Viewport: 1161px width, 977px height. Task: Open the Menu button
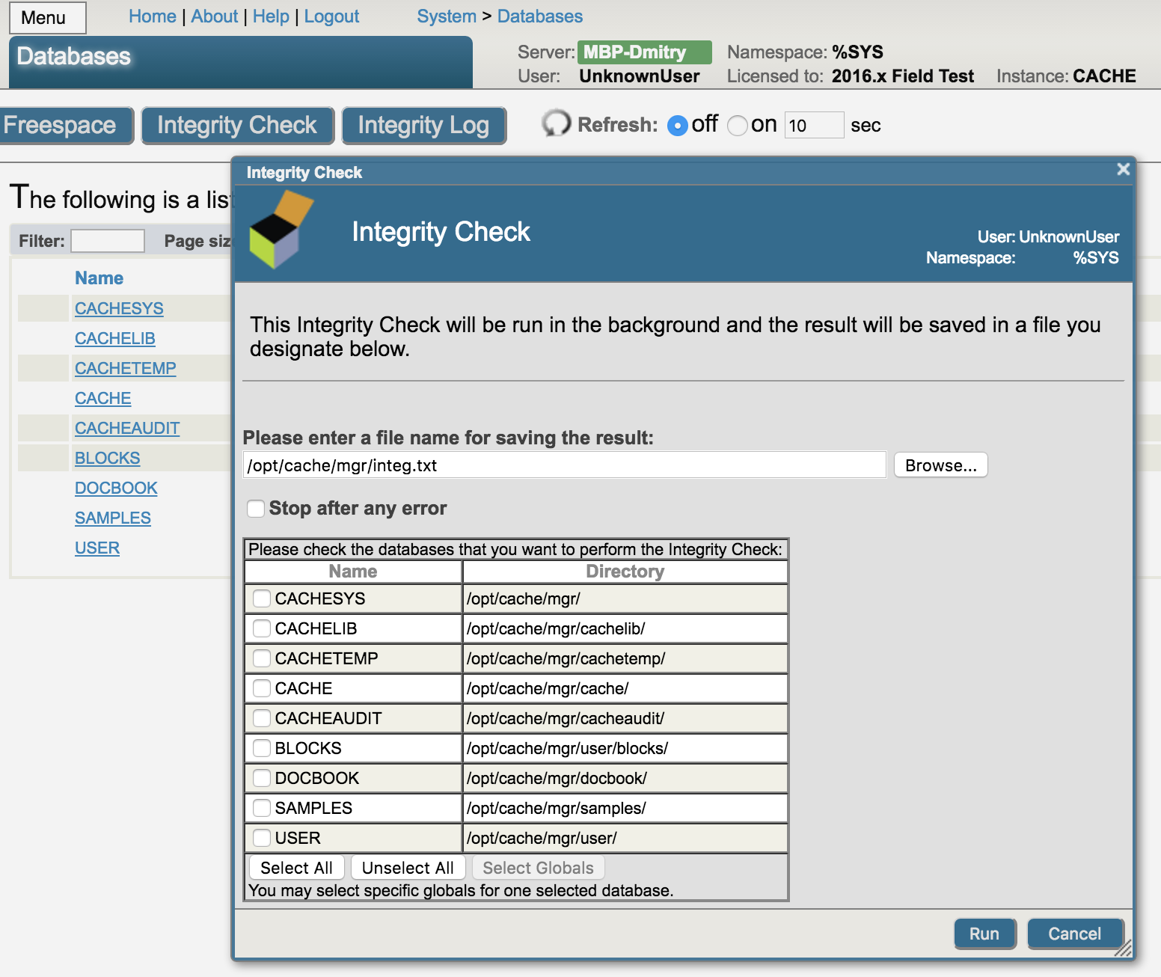47,18
